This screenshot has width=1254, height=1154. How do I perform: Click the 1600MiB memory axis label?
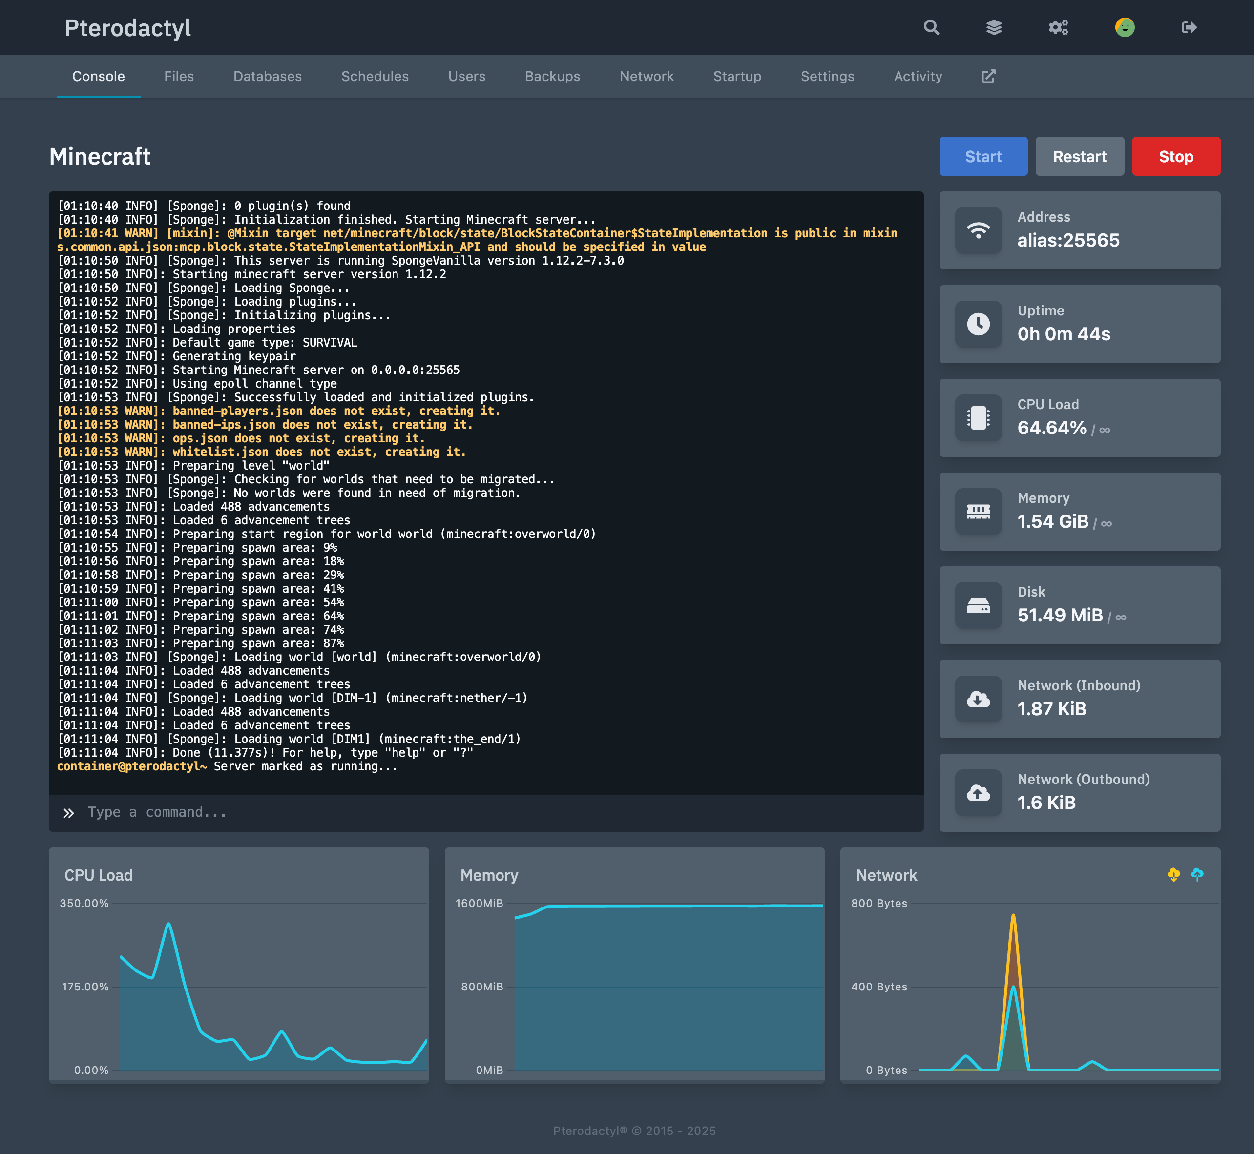click(479, 903)
